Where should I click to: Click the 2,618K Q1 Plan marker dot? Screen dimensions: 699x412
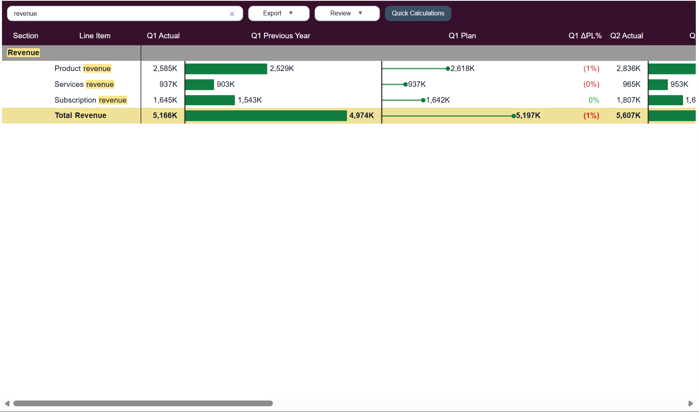coord(448,69)
